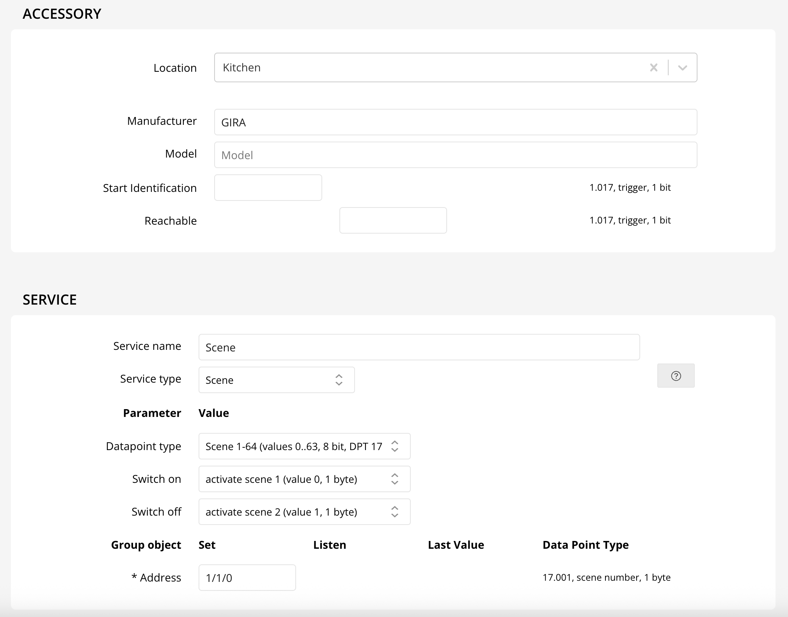Viewport: 788px width, 617px height.
Task: Click the Reachable listen address field
Action: click(x=393, y=220)
